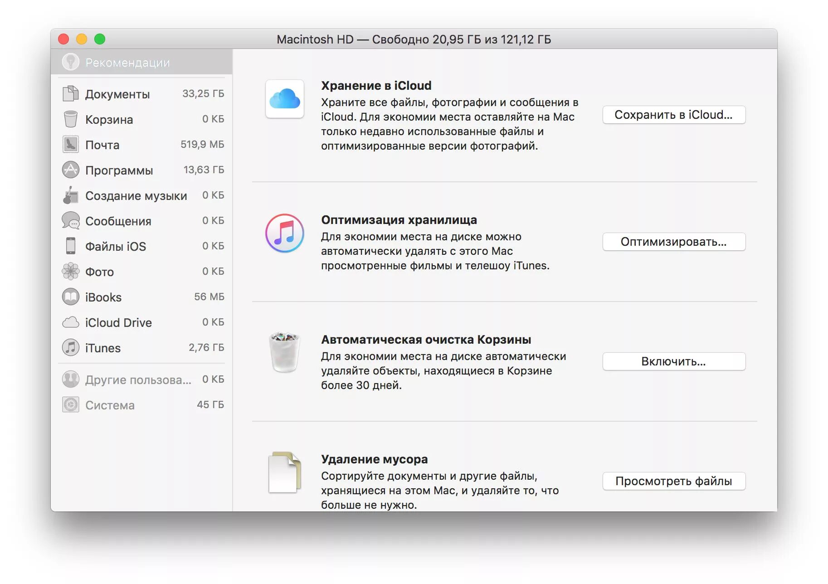The height and width of the screenshot is (584, 828).
Task: Select the iTunes label in sidebar
Action: tap(103, 348)
